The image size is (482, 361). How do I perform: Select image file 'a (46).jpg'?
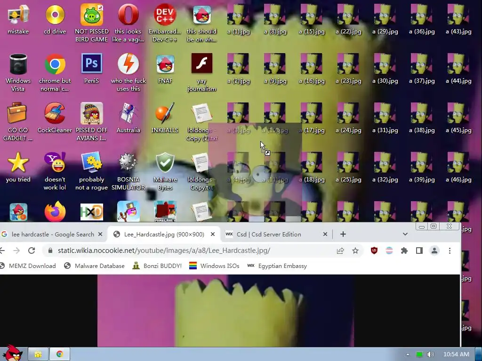point(458,167)
